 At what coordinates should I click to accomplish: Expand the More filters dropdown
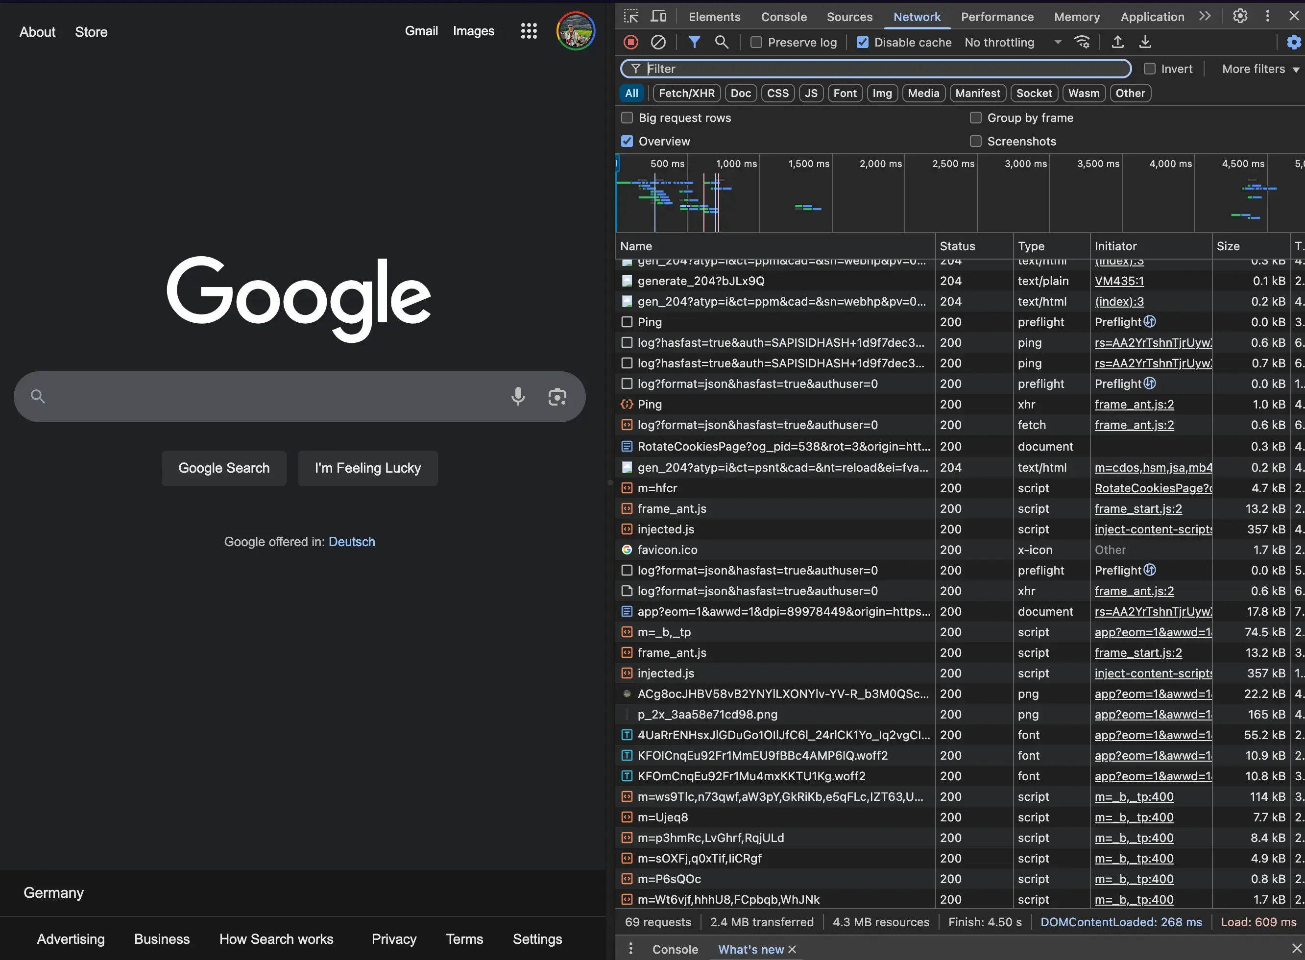[x=1260, y=69]
